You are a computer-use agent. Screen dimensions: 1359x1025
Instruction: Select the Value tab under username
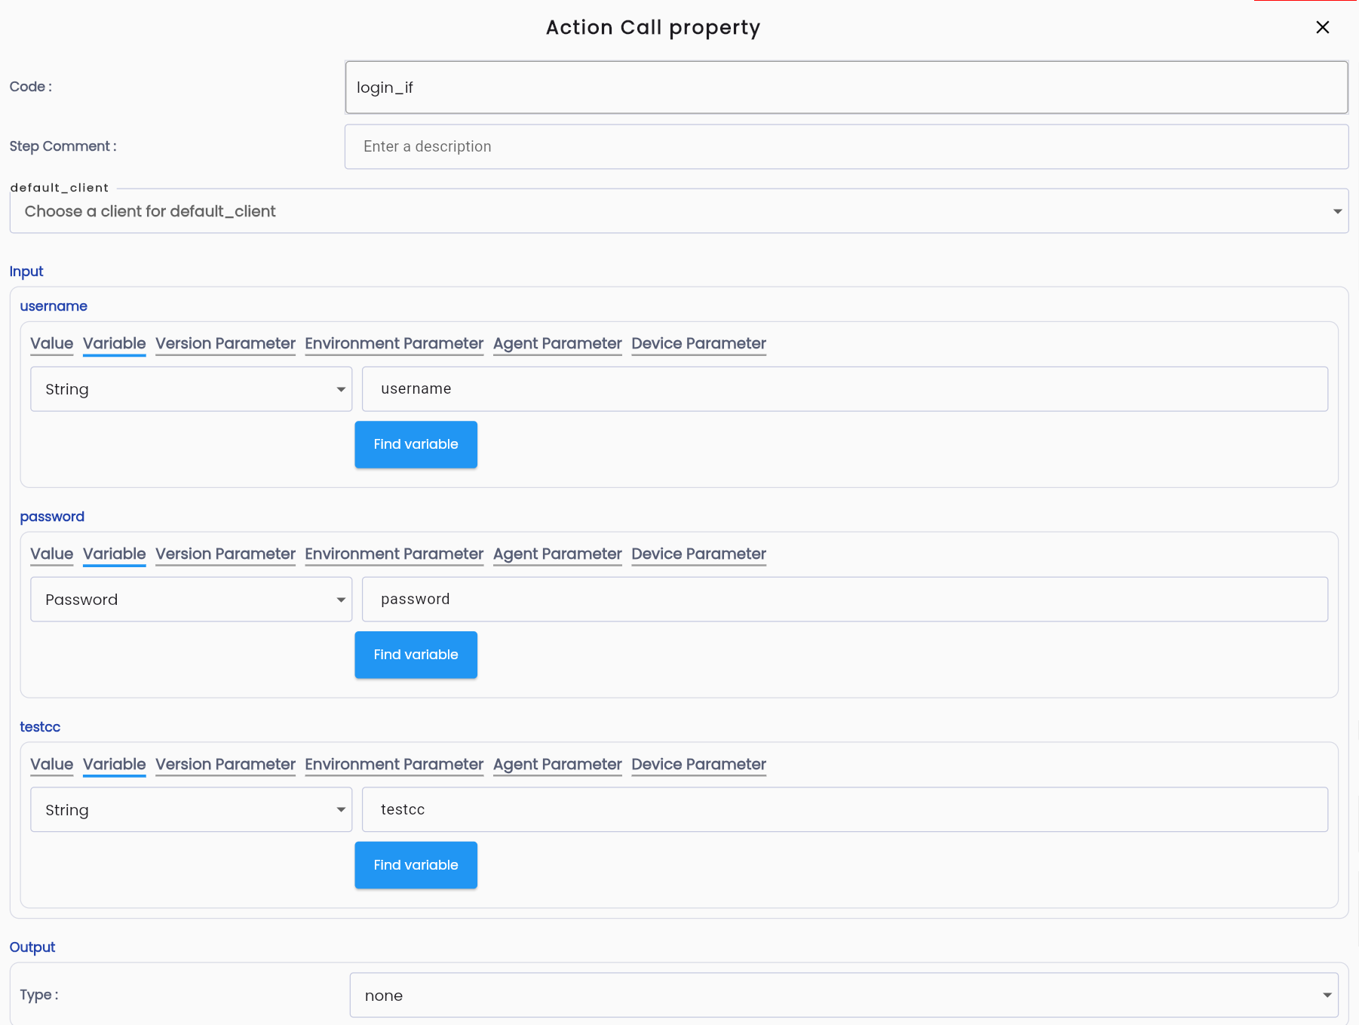(x=52, y=344)
